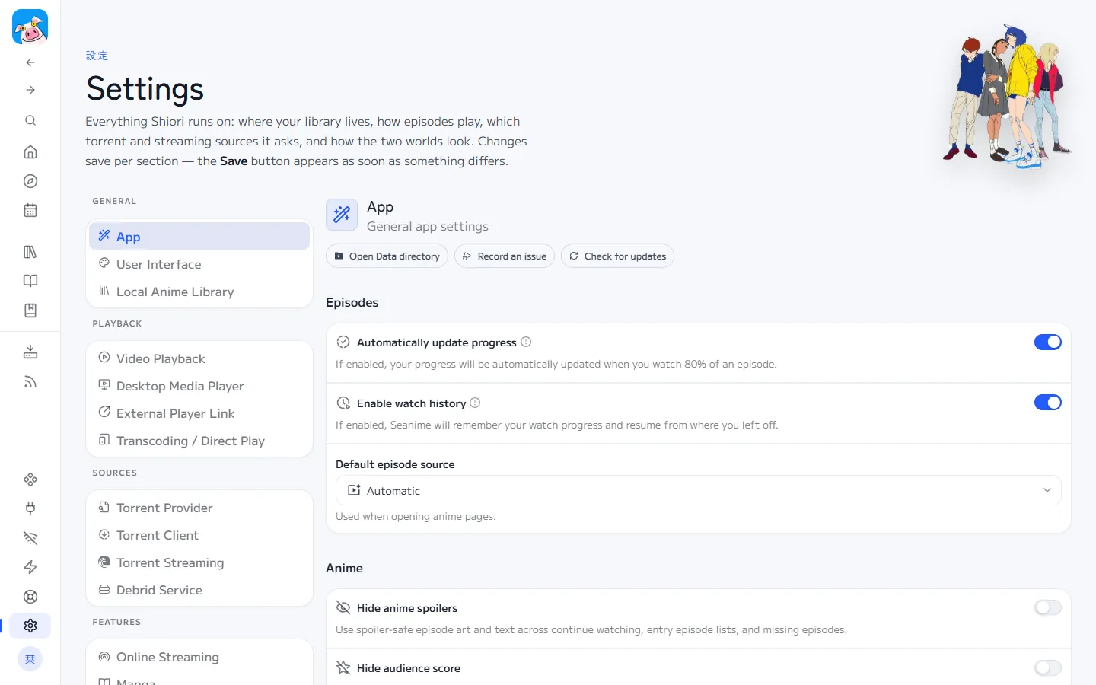Viewport: 1096px width, 685px height.
Task: Click the user avatar in the sidebar
Action: 30,659
